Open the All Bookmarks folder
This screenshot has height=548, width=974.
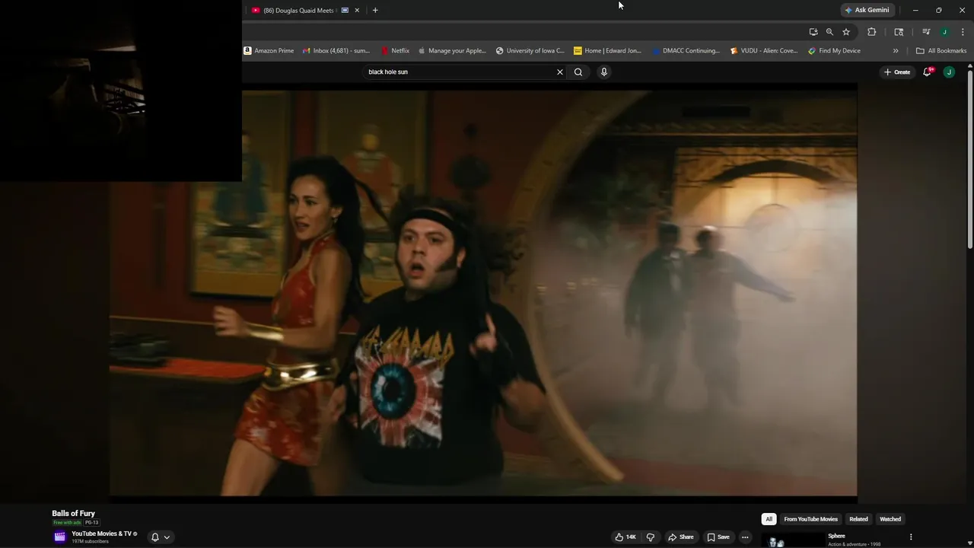[941, 51]
